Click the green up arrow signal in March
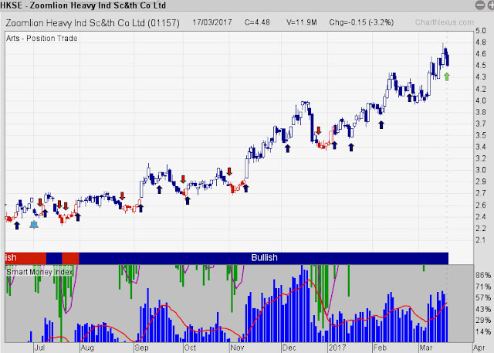This screenshot has height=353, width=494. [446, 76]
